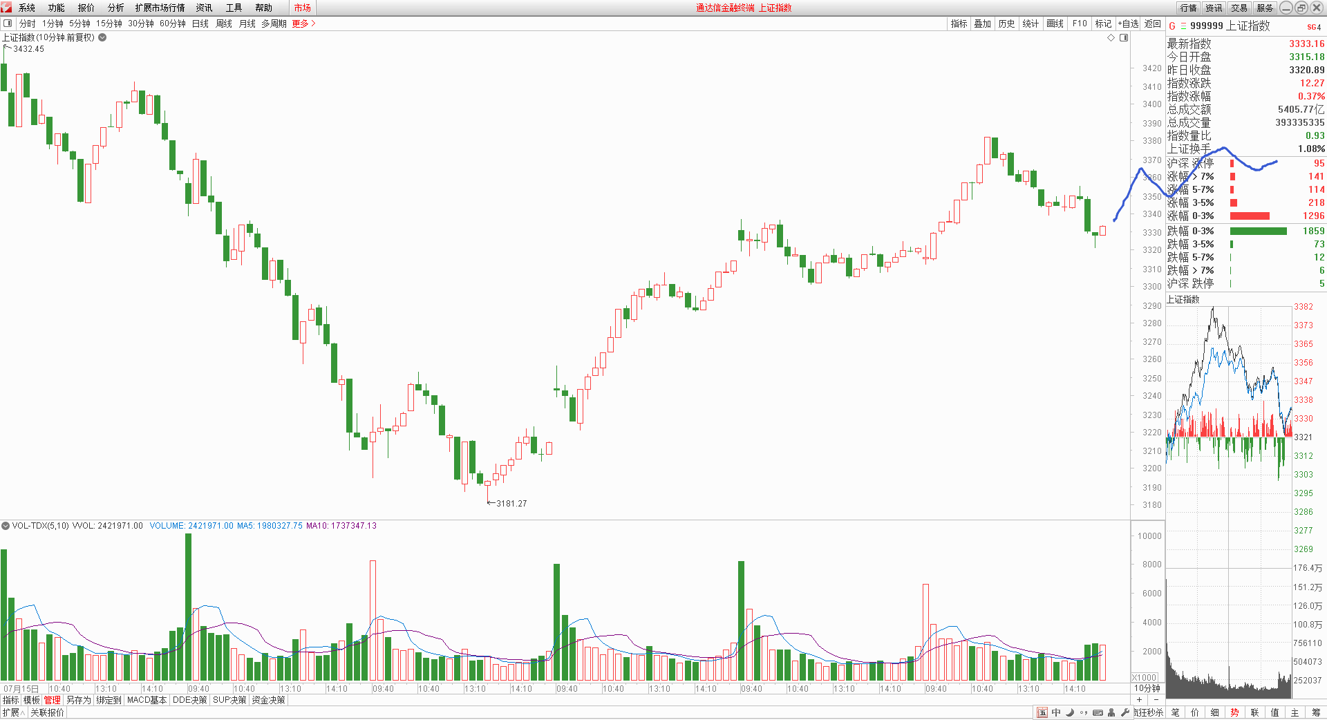1327x720 pixels.
Task: Click the wrench settings icon in the IME bar
Action: tap(1125, 712)
